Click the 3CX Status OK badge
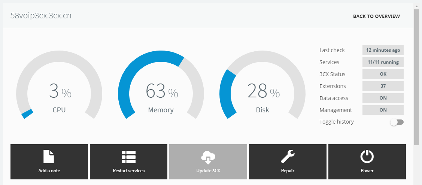The height and width of the screenshot is (185, 422). 383,74
